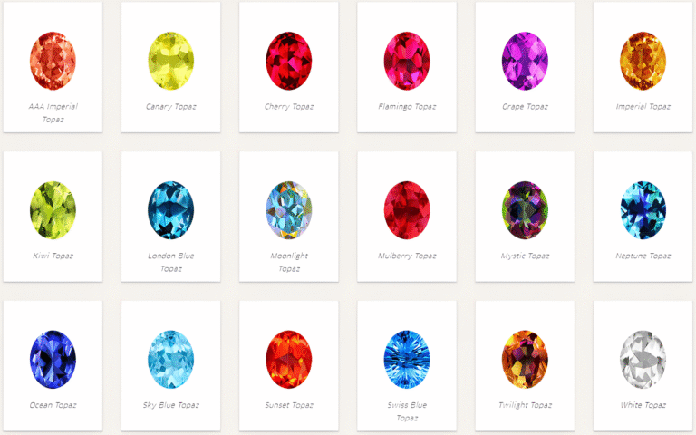This screenshot has width=696, height=435.
Task: Choose the Neptune Topaz gemstone image
Action: click(x=643, y=210)
